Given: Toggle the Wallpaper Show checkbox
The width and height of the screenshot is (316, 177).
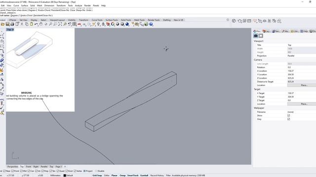Looking at the screenshot, I should [288, 116].
